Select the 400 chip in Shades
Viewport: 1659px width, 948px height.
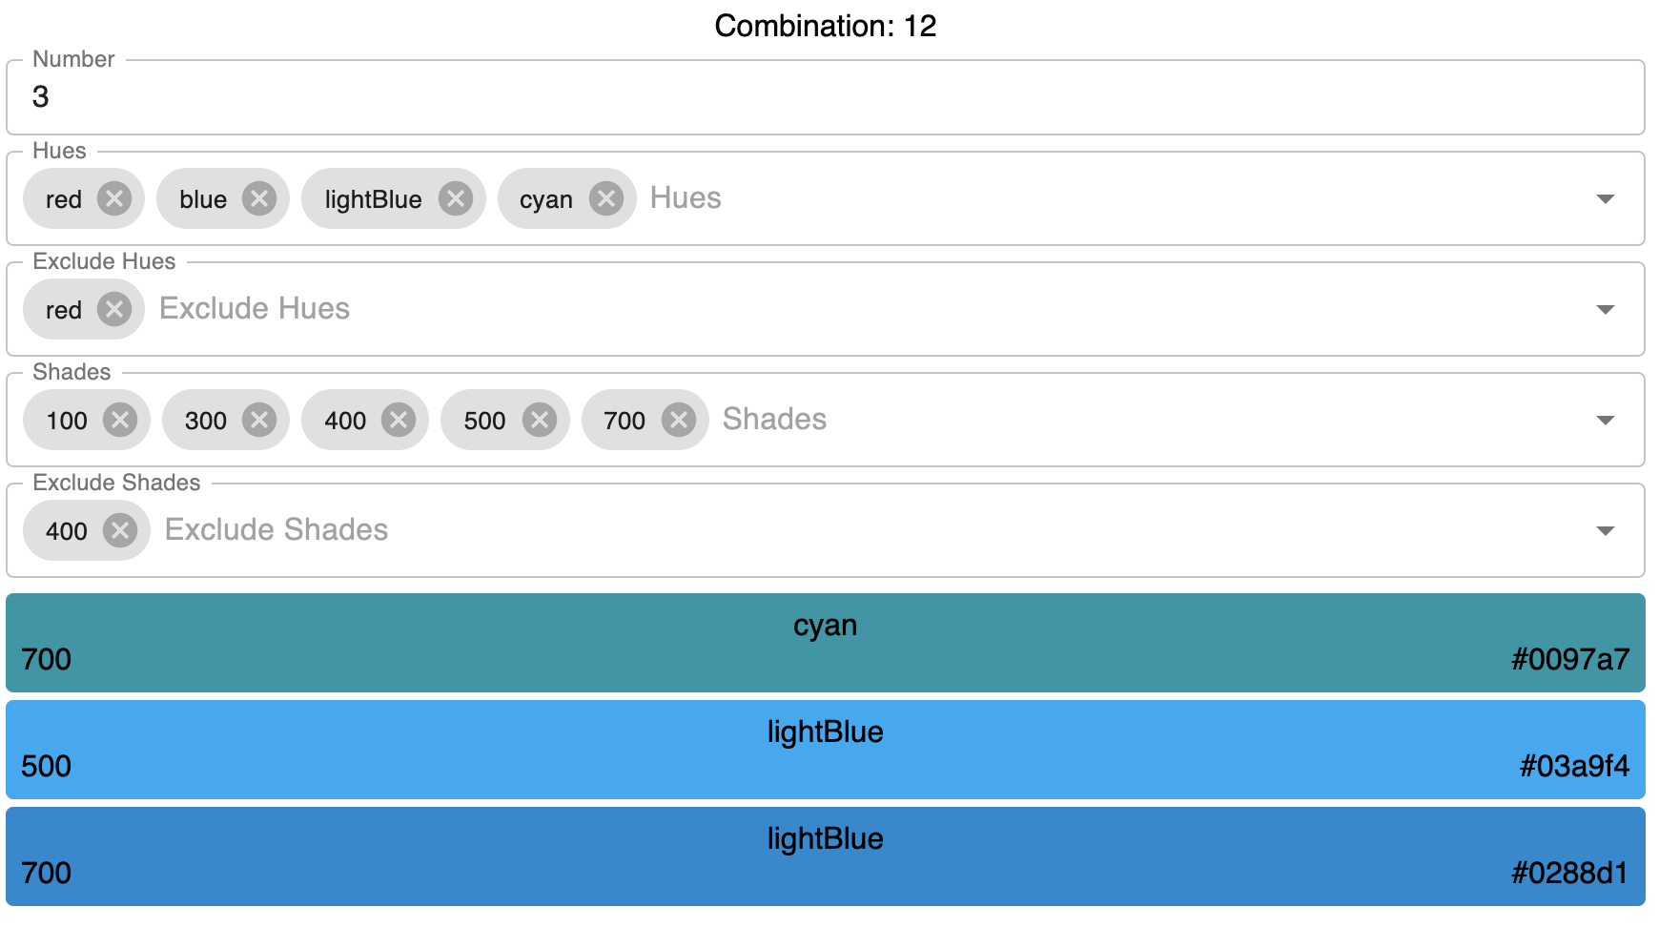pos(346,420)
